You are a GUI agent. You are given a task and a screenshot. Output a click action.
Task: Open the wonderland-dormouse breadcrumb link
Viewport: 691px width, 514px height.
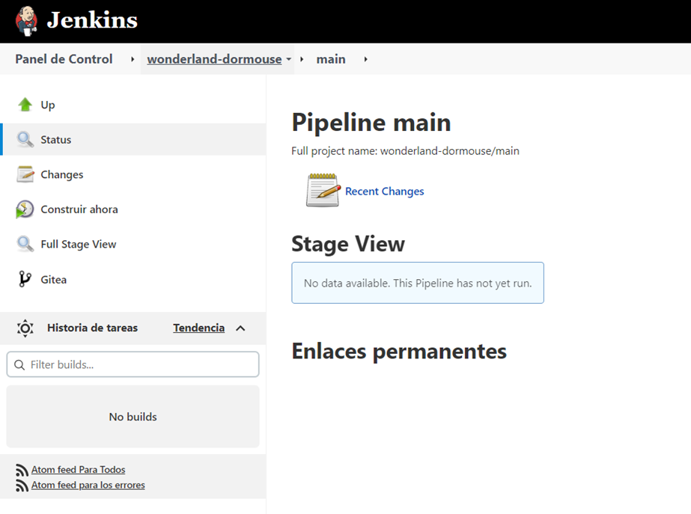pyautogui.click(x=215, y=59)
